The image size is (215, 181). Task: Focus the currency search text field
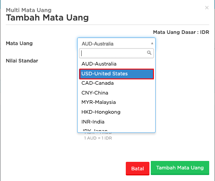[x=116, y=53]
